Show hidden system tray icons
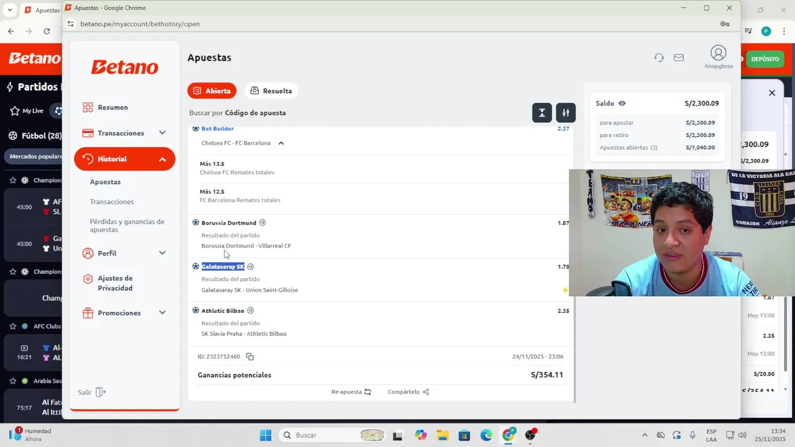This screenshot has width=795, height=447. [x=645, y=435]
